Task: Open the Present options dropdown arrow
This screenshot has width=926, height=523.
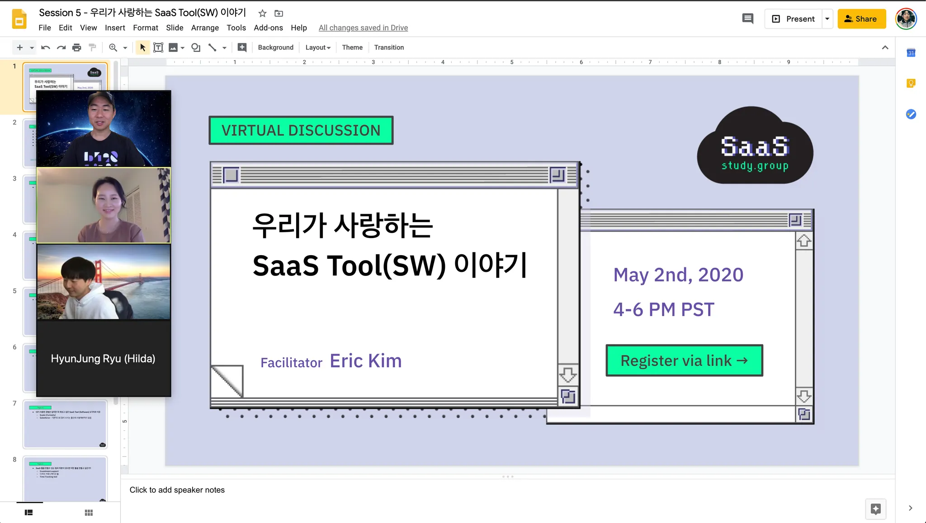Action: point(827,19)
